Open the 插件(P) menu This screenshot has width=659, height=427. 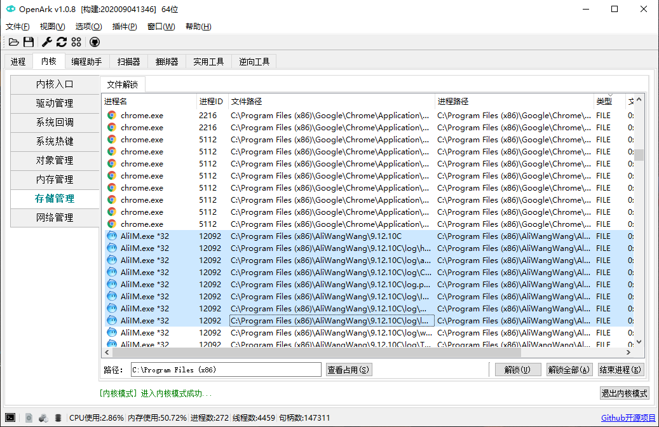124,27
